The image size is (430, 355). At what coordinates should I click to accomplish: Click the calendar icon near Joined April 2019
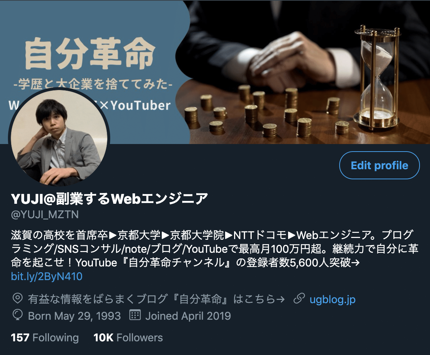pyautogui.click(x=135, y=315)
